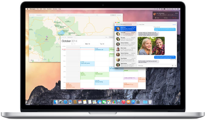Open iBooks from the dock
Image resolution: width=206 pixels, height=120 pixels.
tap(128, 102)
